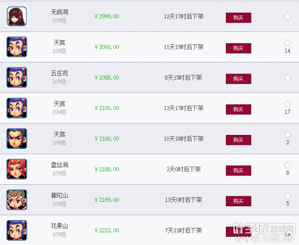Open the 花果山 faction name link
Viewport: 299px width, 245px height.
coord(59,226)
